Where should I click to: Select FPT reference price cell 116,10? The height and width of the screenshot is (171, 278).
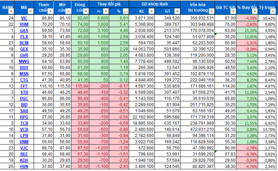coord(44,86)
